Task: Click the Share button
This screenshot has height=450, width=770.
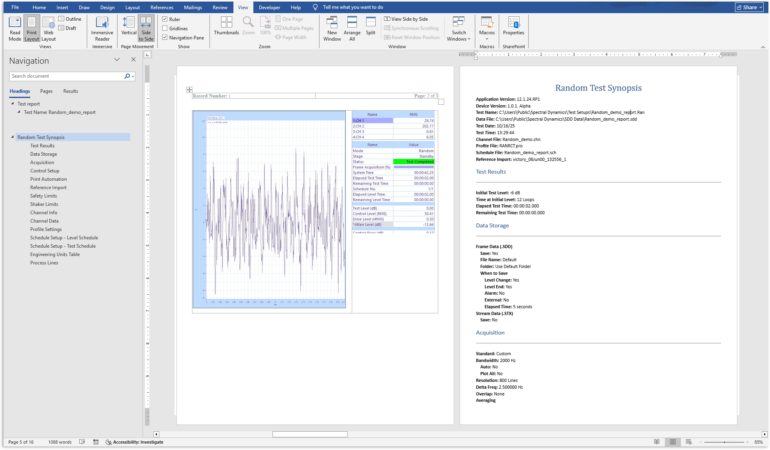Action: point(748,7)
